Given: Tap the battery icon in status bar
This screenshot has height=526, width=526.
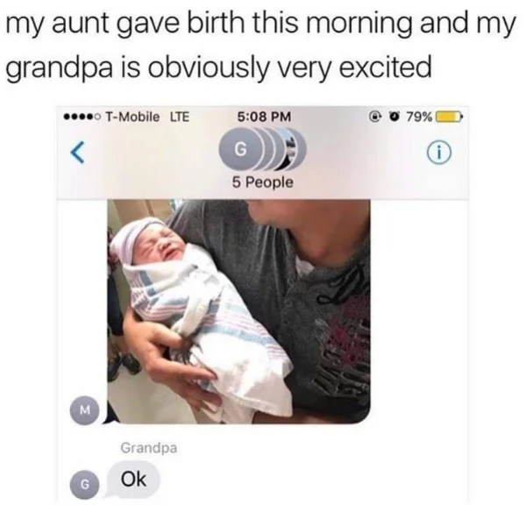Looking at the screenshot, I should tap(449, 117).
